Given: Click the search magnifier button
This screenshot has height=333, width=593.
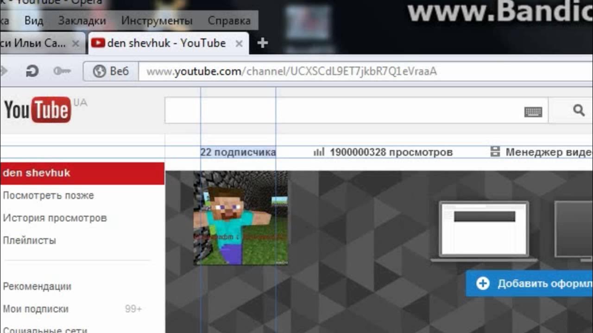Looking at the screenshot, I should [579, 110].
